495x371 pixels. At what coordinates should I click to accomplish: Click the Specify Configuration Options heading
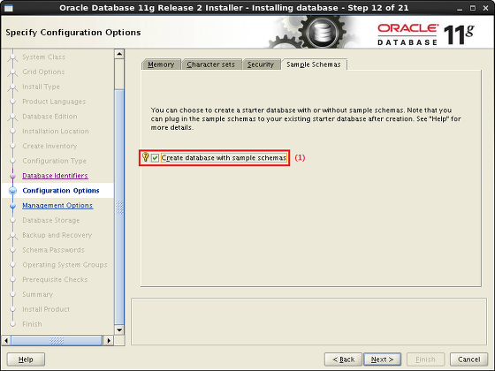click(73, 33)
